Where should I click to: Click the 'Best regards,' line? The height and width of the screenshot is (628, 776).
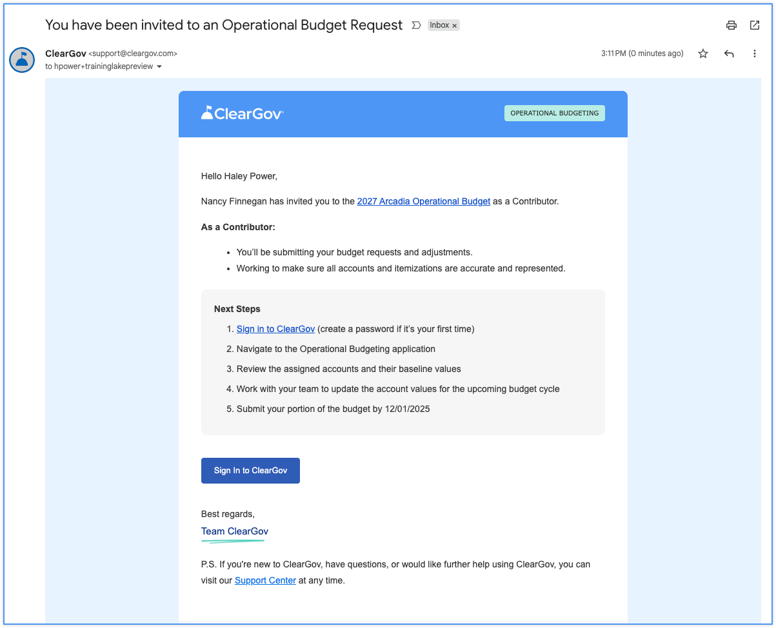tap(228, 514)
